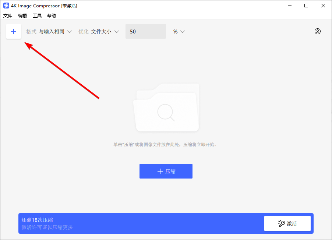This screenshot has width=332, height=240.
Task: Open the 帮助 menu
Action: coord(52,16)
